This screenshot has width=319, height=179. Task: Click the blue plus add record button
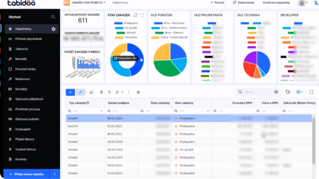coord(70,92)
